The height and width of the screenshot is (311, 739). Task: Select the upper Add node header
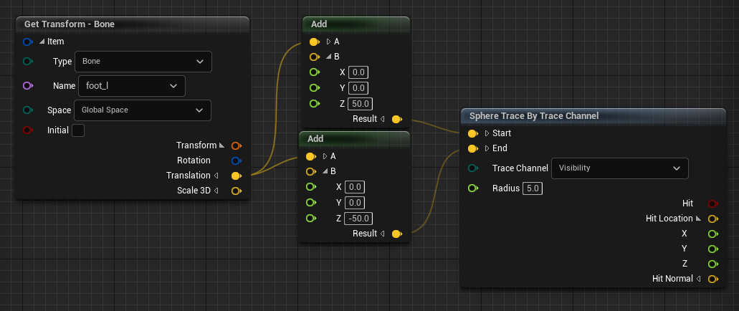(356, 24)
